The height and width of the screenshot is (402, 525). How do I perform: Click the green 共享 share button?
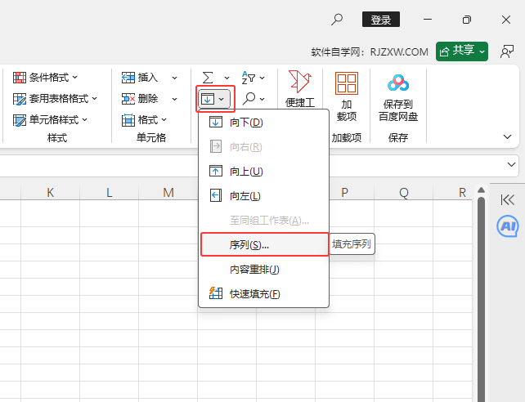click(x=462, y=51)
